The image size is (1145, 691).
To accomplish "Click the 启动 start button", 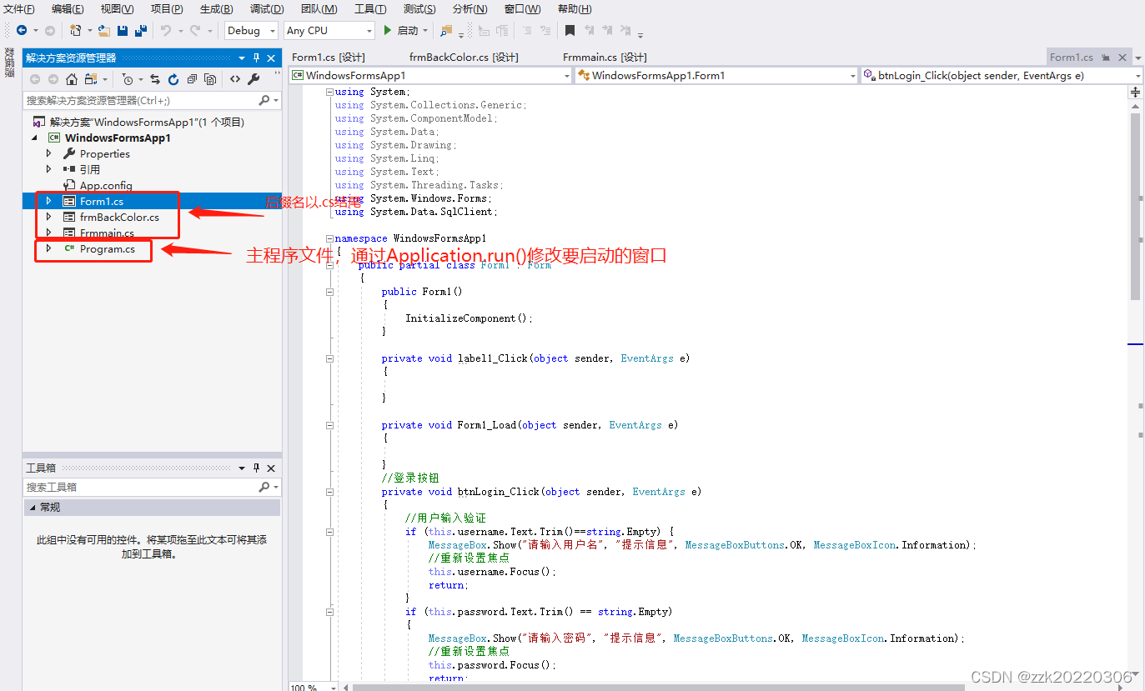I will (x=401, y=30).
